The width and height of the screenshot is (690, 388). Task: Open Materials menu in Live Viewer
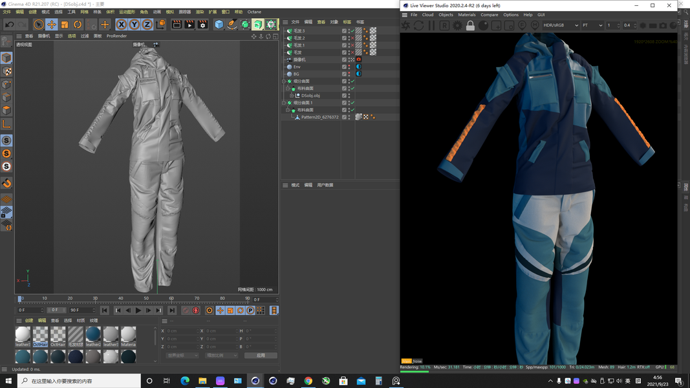click(x=466, y=15)
